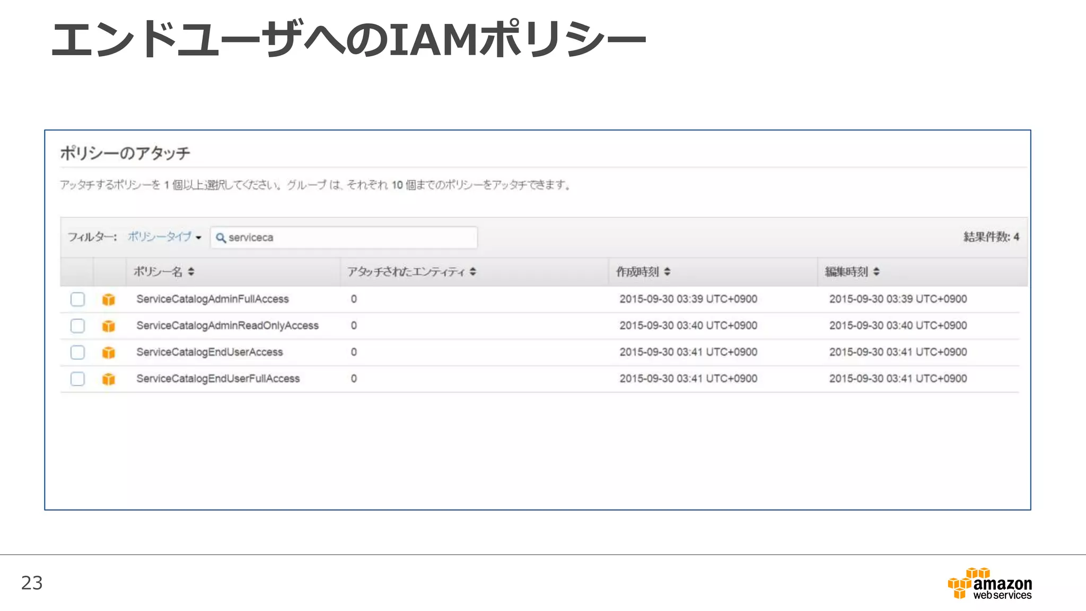Click the policy icon beside ServiceCatalogAdminReadOnlyAccess
The height and width of the screenshot is (611, 1086).
click(x=108, y=326)
